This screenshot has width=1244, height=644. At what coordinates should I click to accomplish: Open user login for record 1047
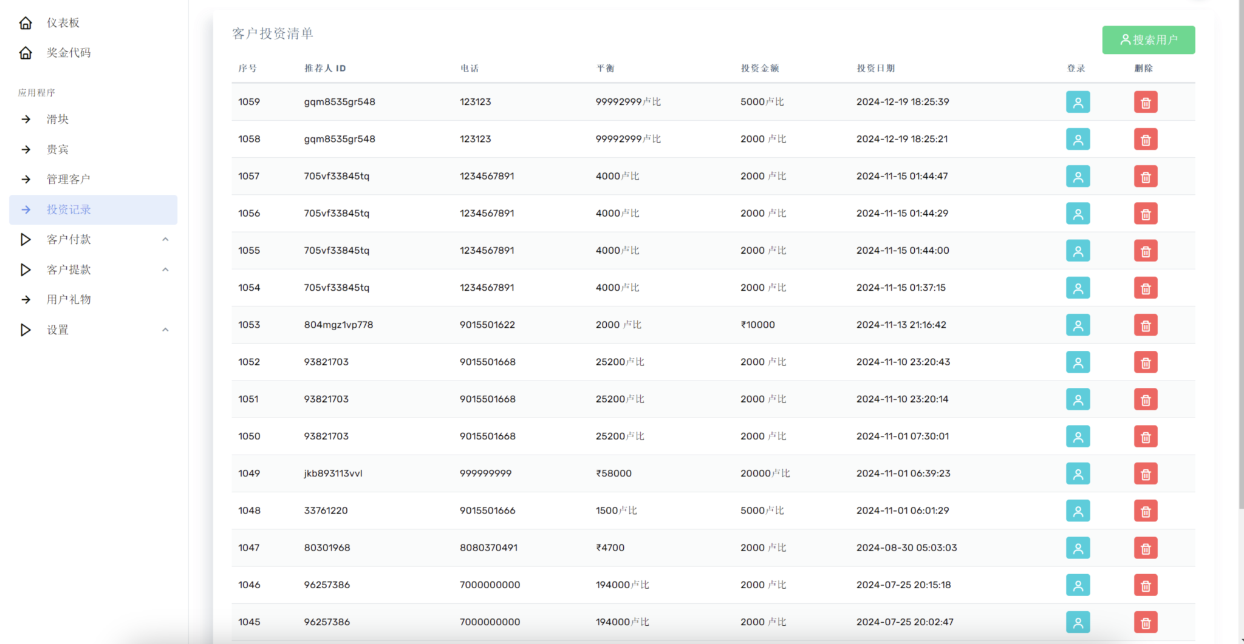pos(1078,548)
